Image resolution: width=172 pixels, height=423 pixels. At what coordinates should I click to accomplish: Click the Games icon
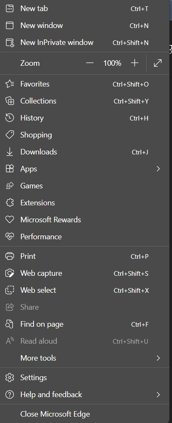[10, 185]
